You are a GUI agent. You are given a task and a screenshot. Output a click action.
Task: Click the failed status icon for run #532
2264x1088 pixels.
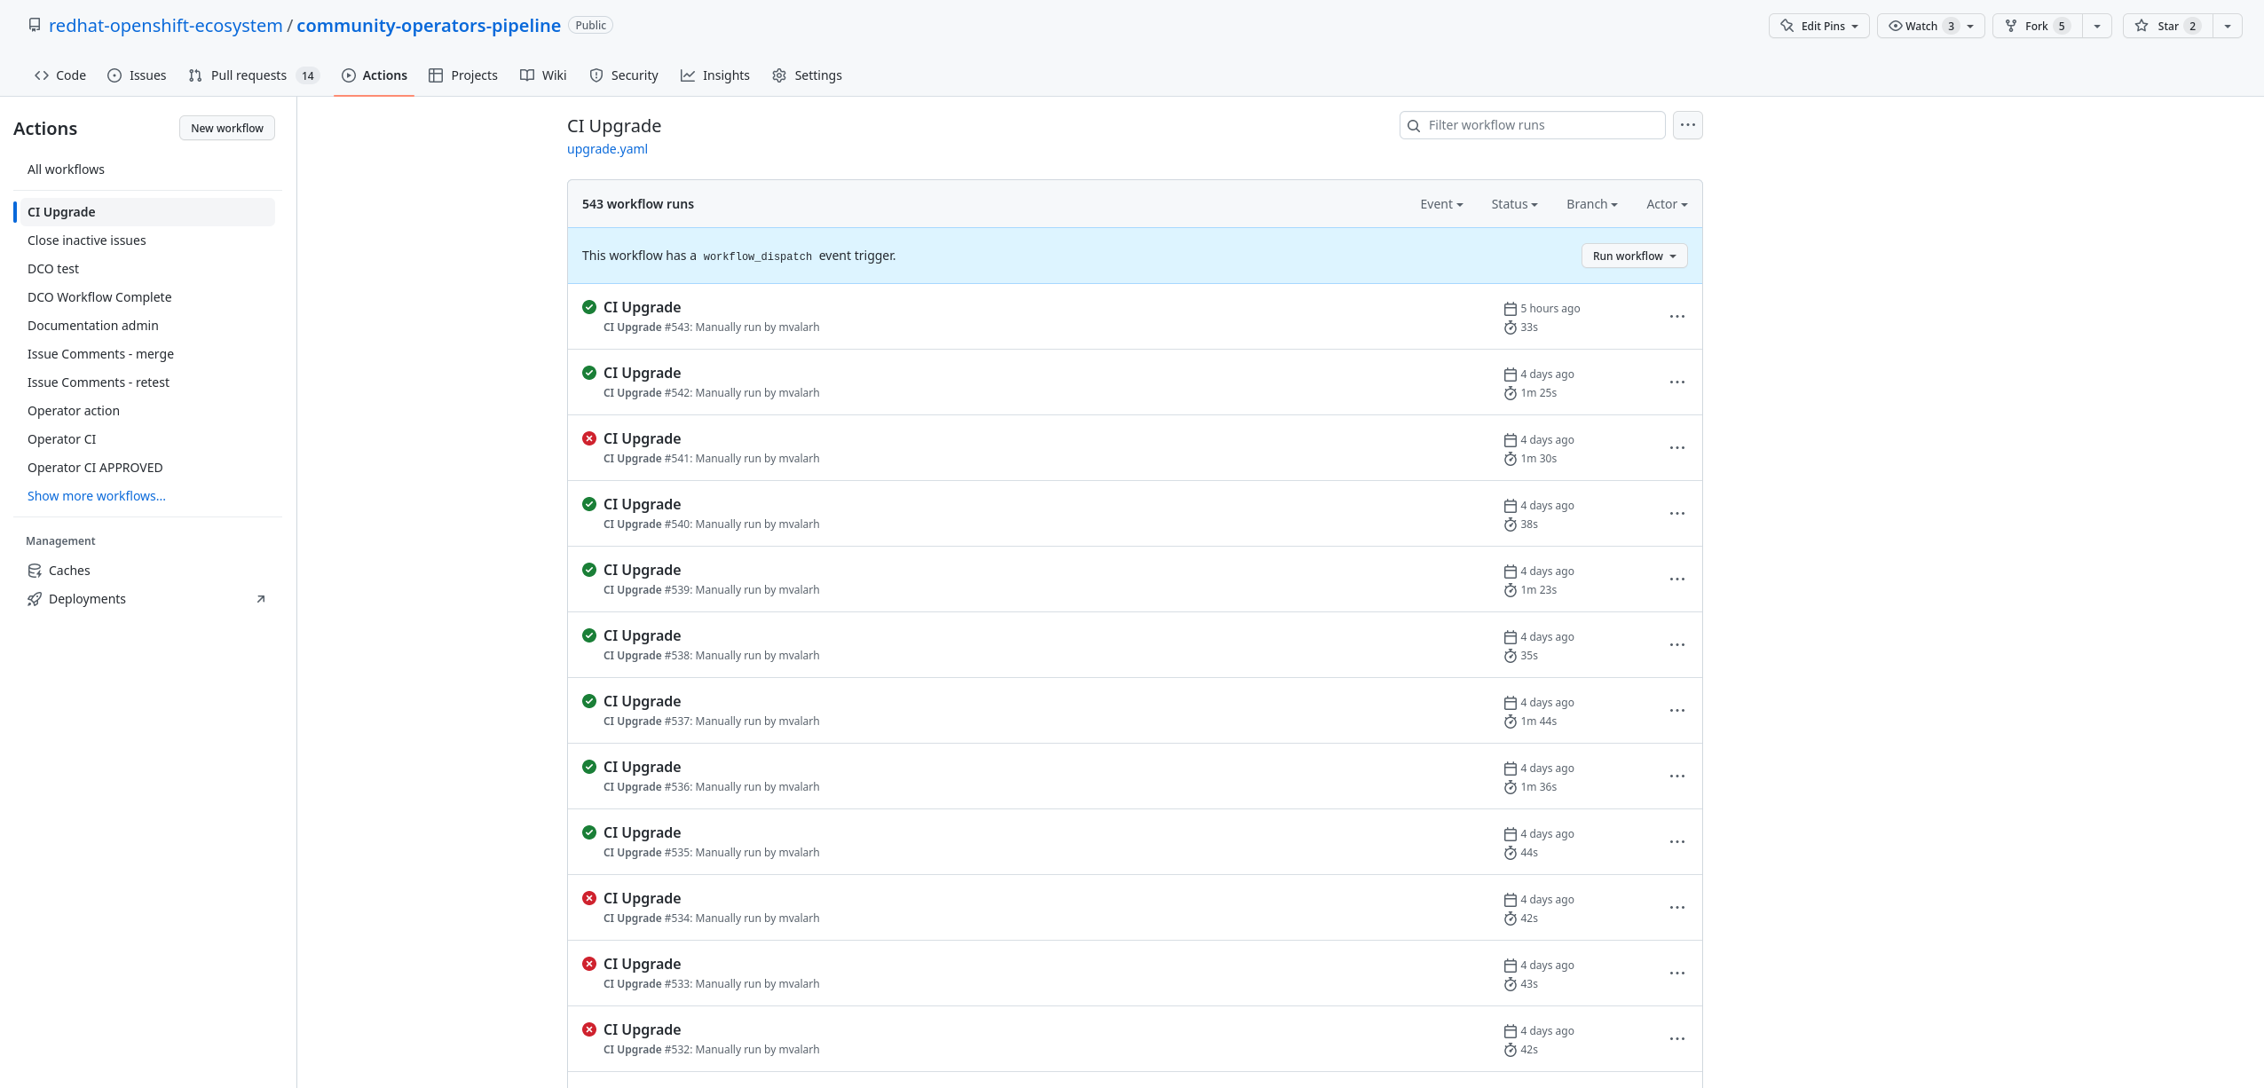coord(589,1029)
